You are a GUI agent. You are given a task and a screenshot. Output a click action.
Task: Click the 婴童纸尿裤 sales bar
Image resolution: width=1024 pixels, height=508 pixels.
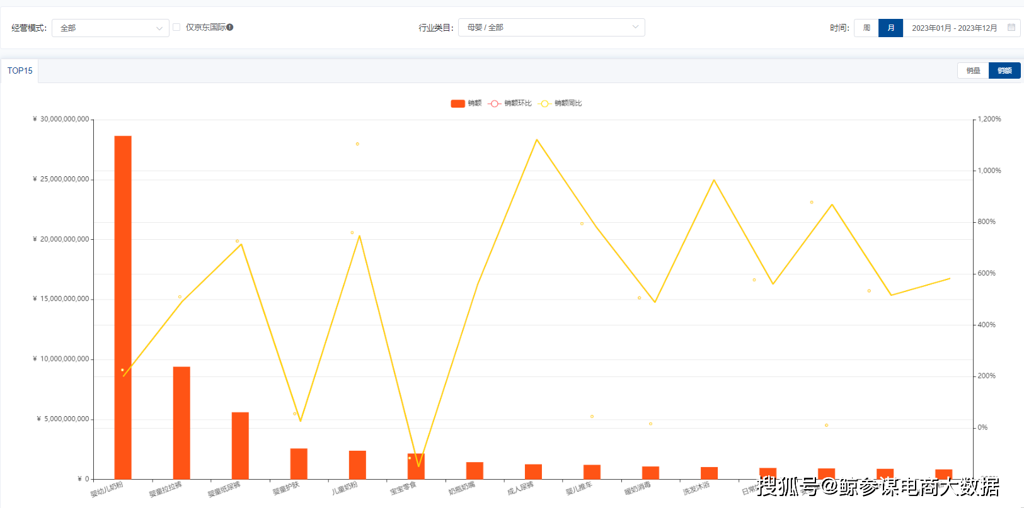tap(240, 446)
